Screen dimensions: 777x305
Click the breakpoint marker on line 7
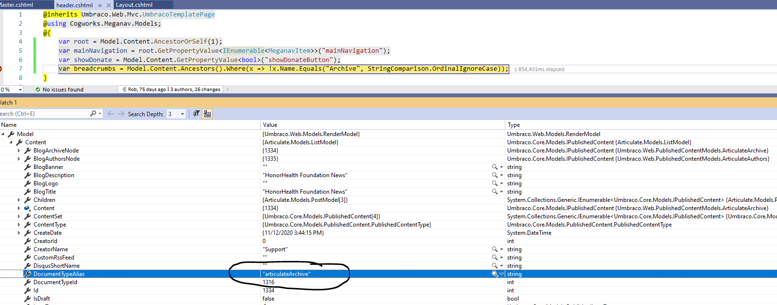(x=0, y=69)
